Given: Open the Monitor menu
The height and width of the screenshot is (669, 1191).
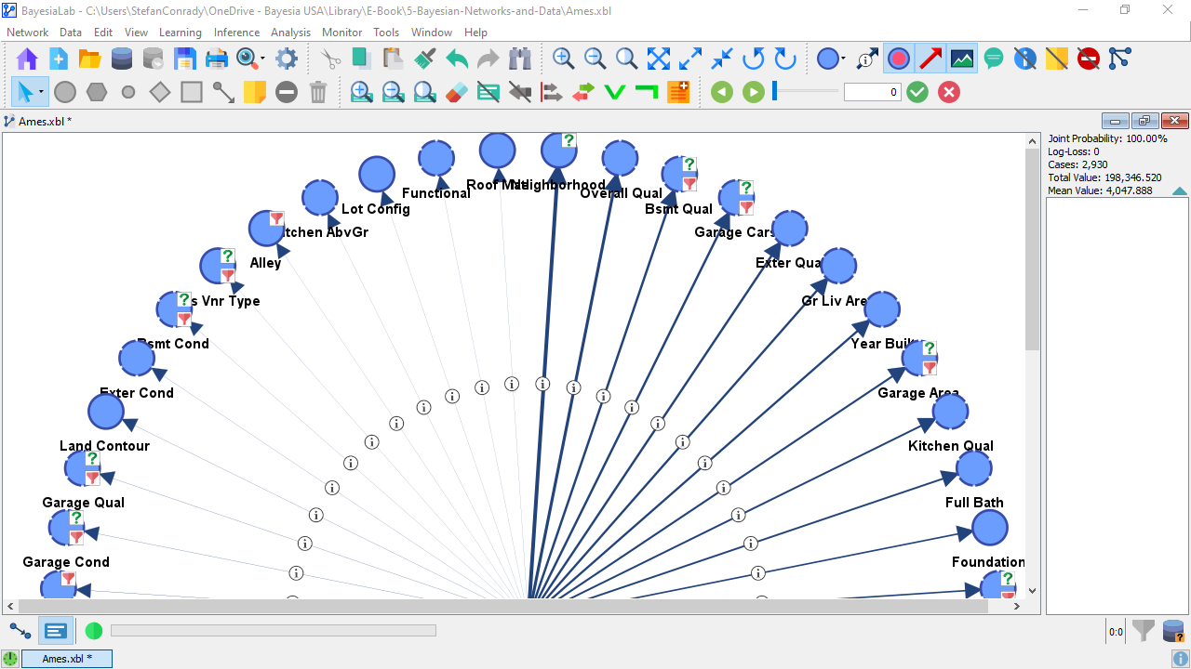Looking at the screenshot, I should tap(341, 32).
